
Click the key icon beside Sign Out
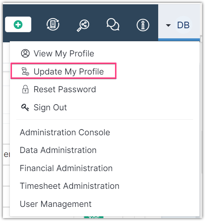(25, 107)
